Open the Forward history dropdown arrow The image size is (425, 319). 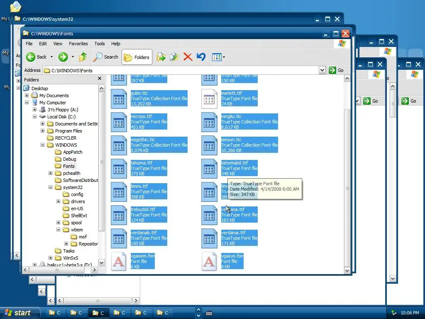coord(73,57)
